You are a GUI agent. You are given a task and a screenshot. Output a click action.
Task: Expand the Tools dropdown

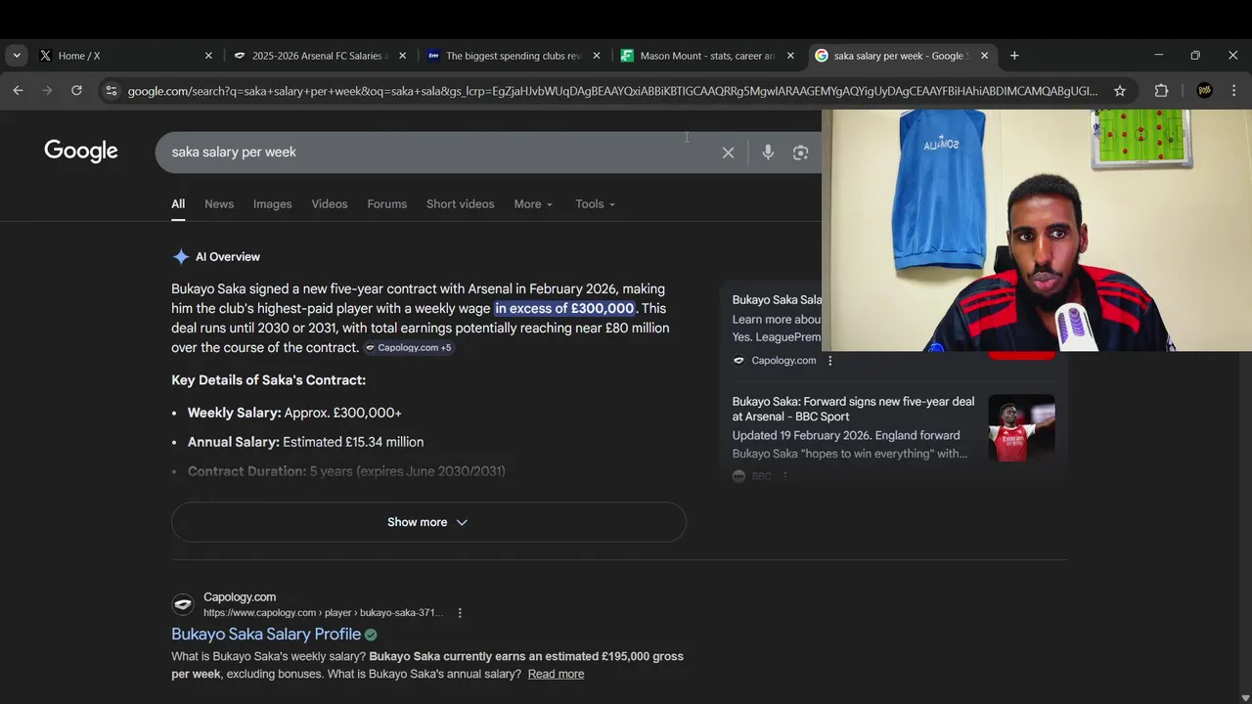pyautogui.click(x=595, y=204)
